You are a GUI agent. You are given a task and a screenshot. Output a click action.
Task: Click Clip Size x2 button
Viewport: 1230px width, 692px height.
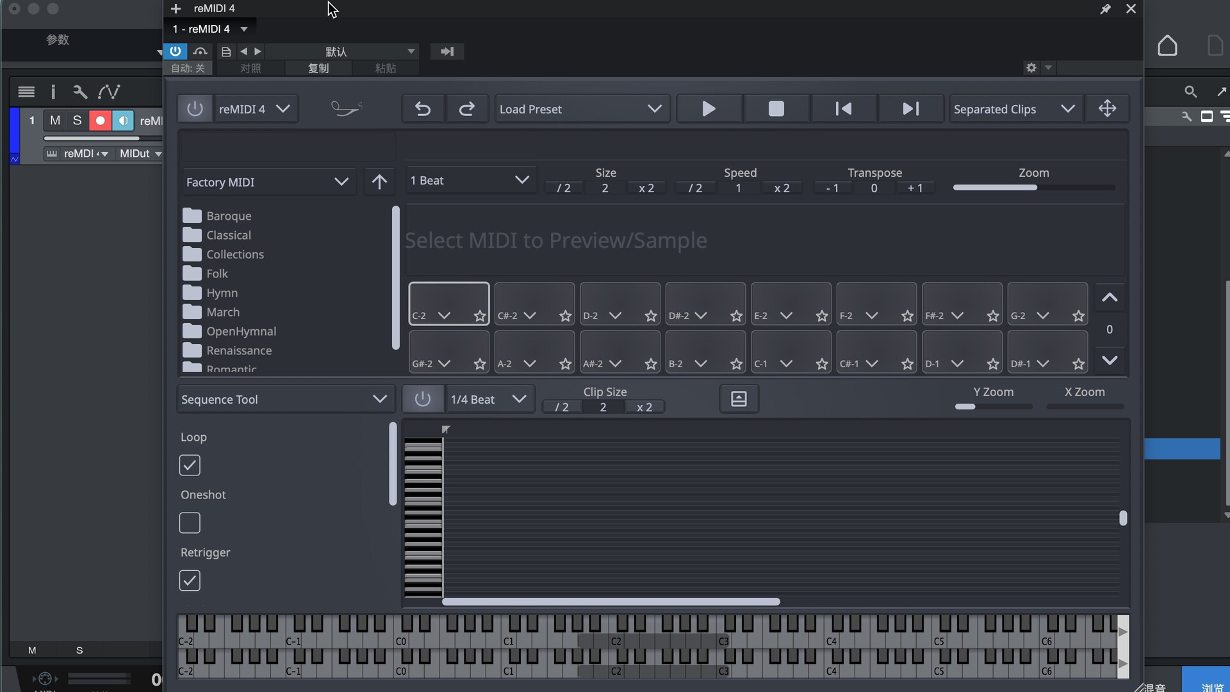point(644,407)
